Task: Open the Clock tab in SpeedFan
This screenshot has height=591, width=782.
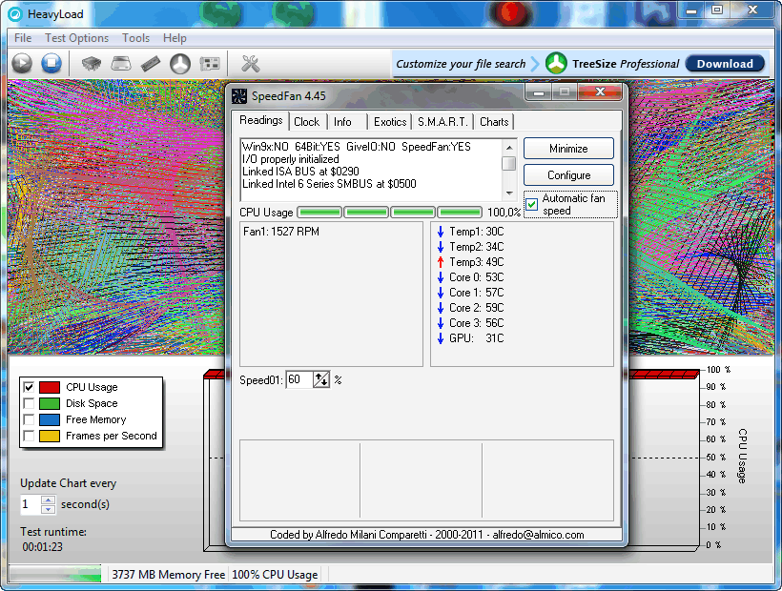Action: click(306, 122)
